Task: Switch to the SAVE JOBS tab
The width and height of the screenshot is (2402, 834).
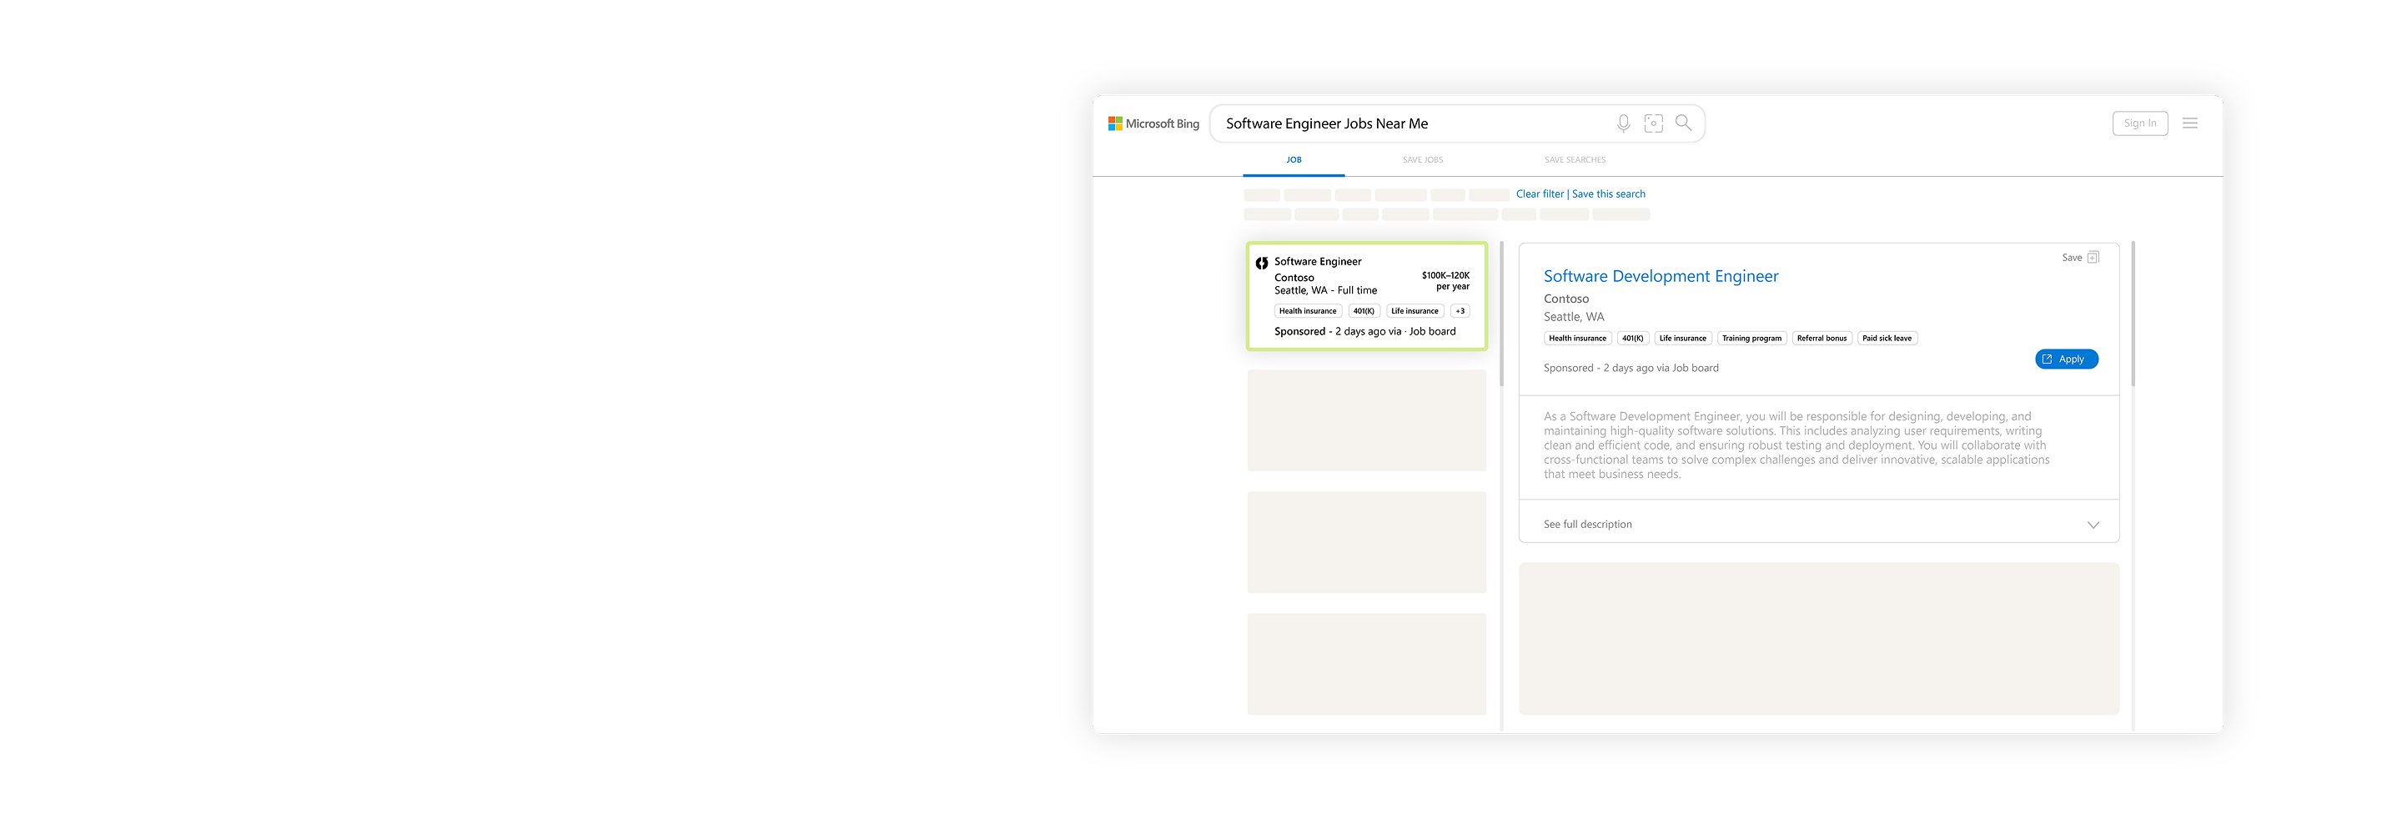Action: (1422, 160)
